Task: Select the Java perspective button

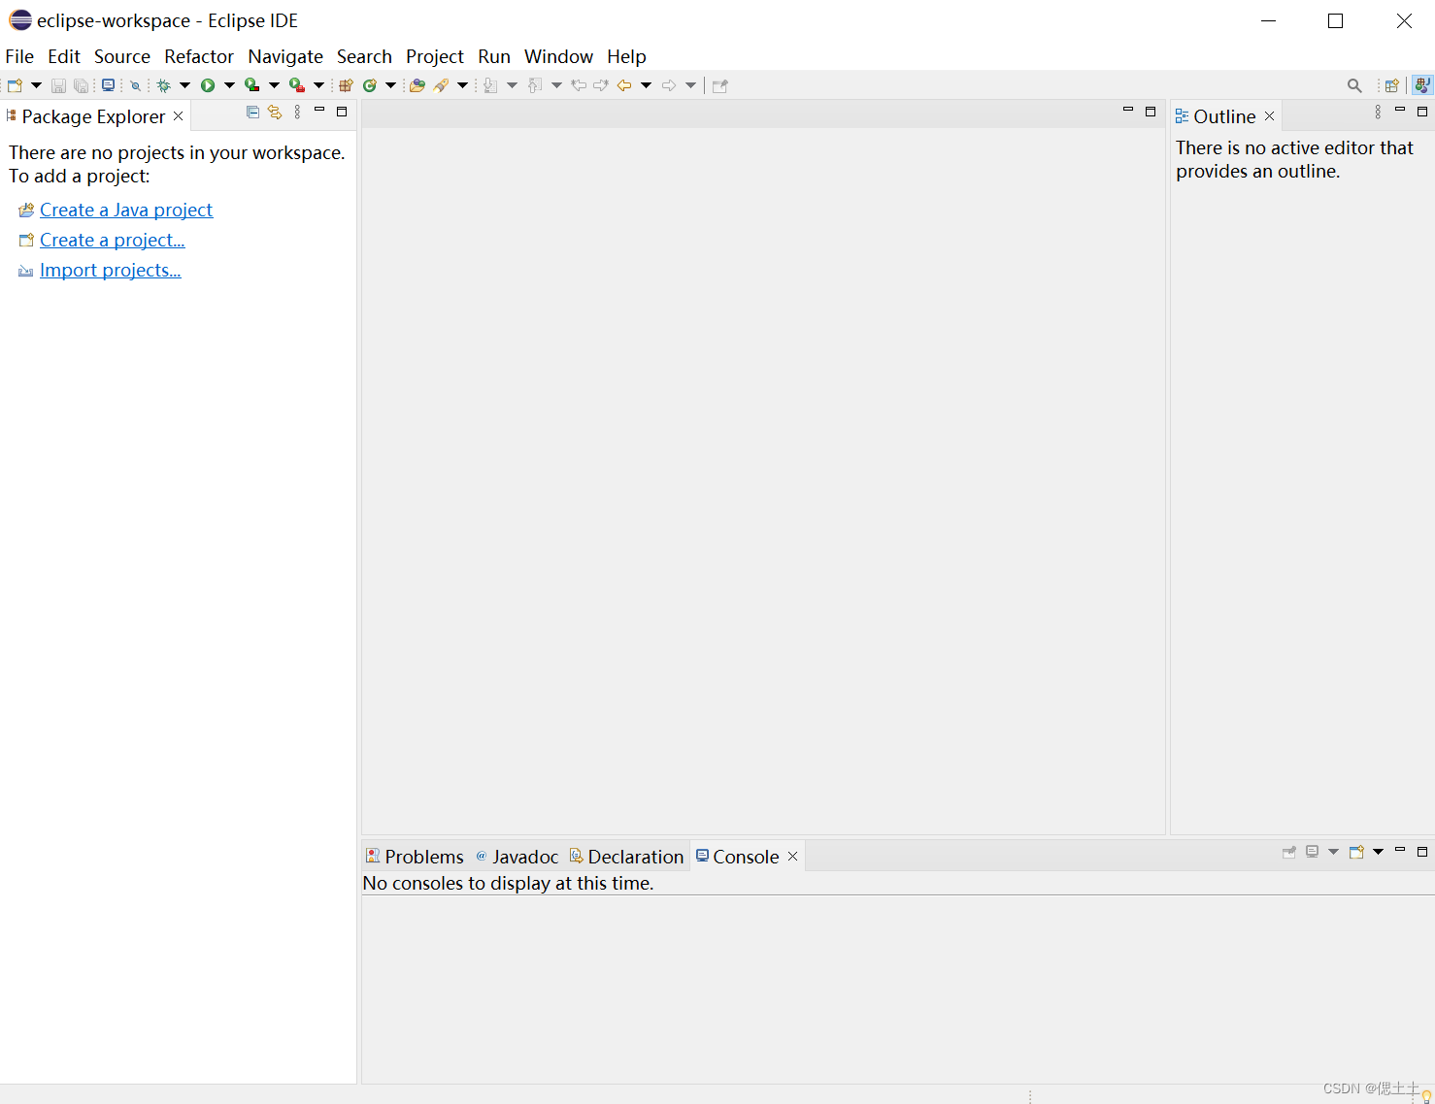Action: (x=1421, y=85)
